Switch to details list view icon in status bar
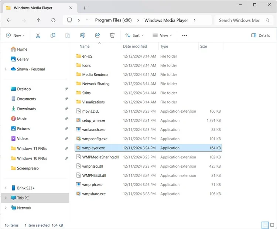The image size is (277, 229). (265, 225)
